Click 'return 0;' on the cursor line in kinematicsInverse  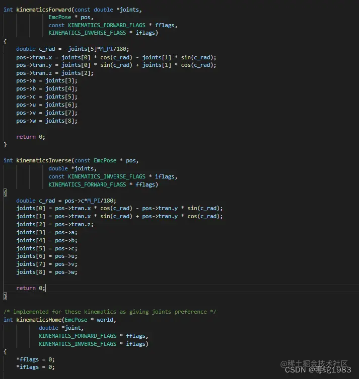coord(31,288)
